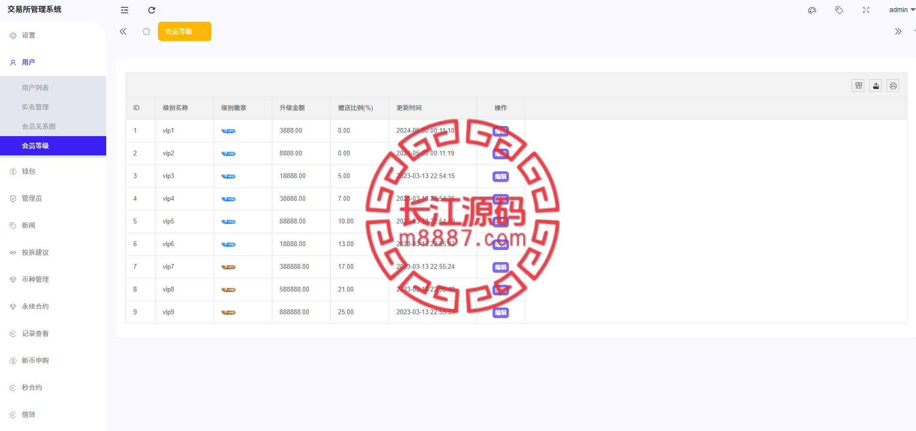916x431 pixels.
Task: Export table data icon
Action: click(875, 86)
